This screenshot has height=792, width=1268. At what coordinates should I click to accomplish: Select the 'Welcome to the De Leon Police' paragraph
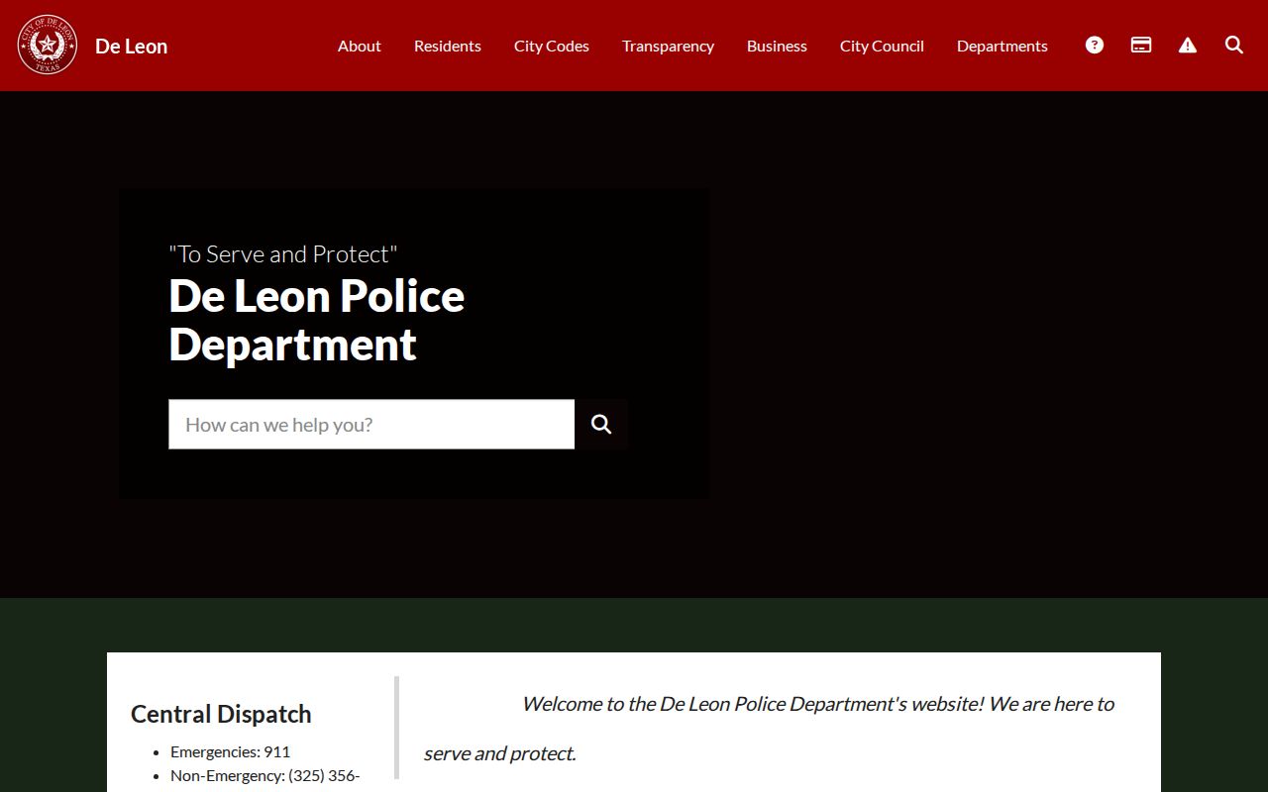click(x=769, y=729)
